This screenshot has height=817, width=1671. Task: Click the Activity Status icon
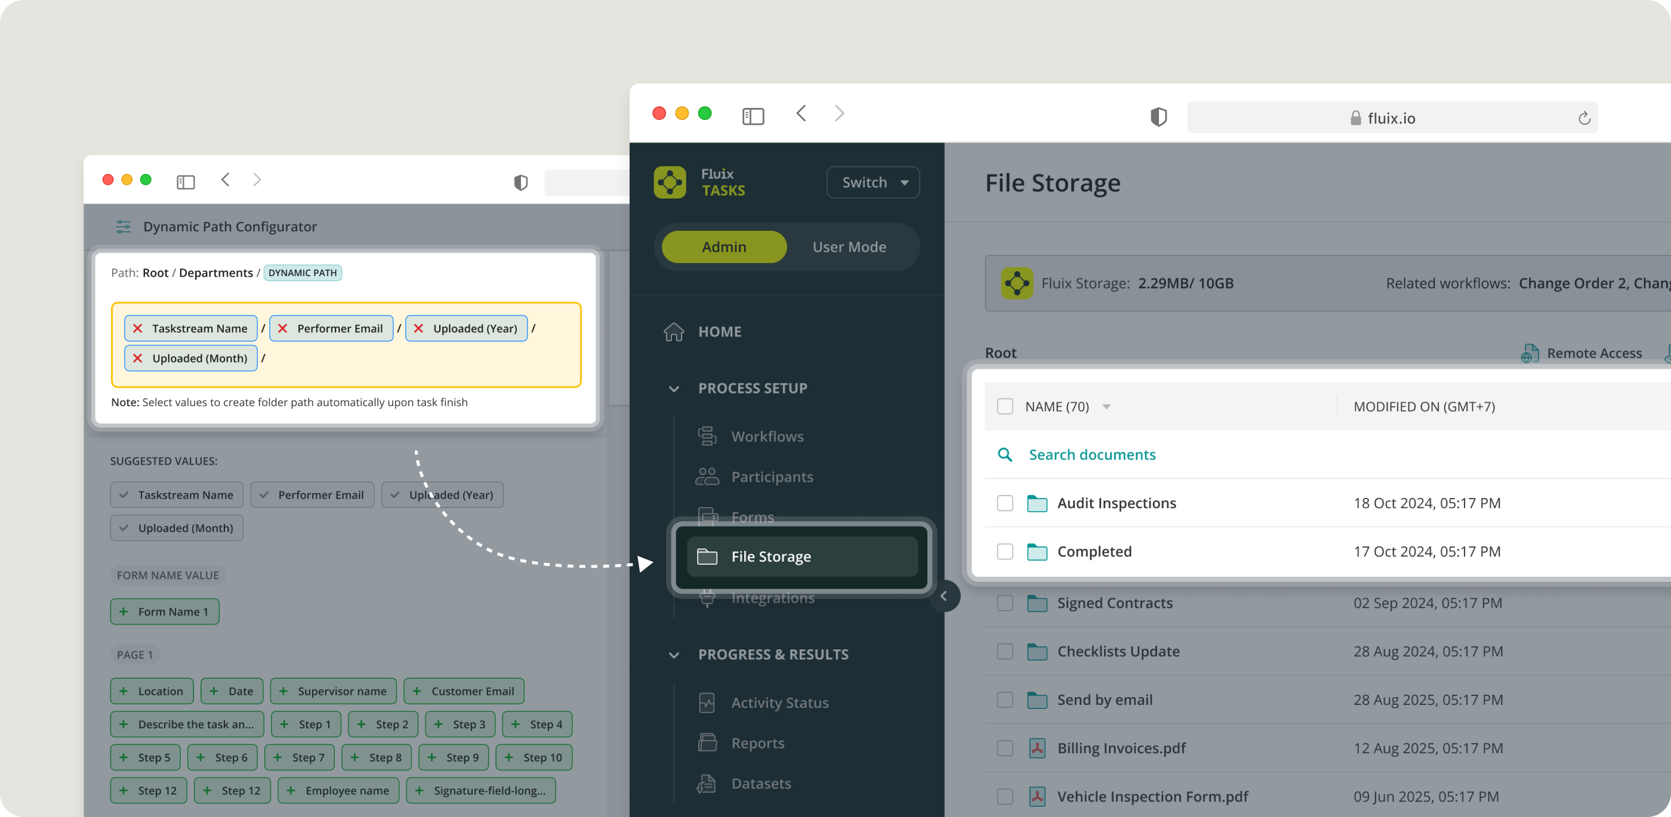(x=707, y=703)
